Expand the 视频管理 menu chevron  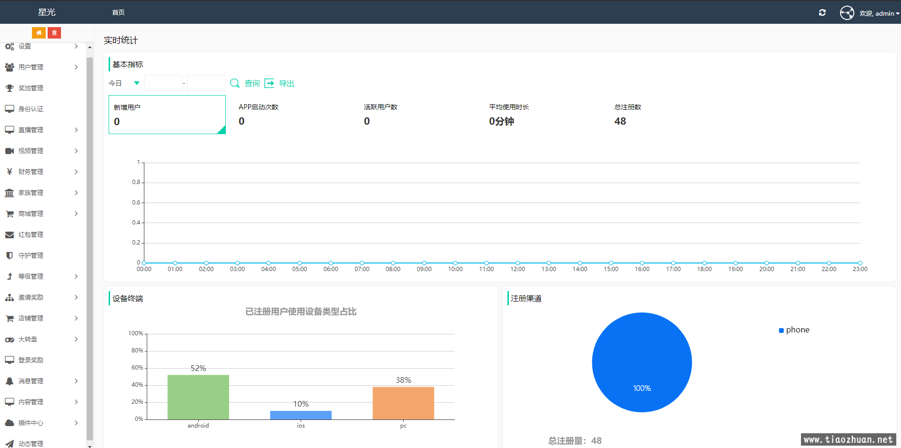pyautogui.click(x=76, y=151)
